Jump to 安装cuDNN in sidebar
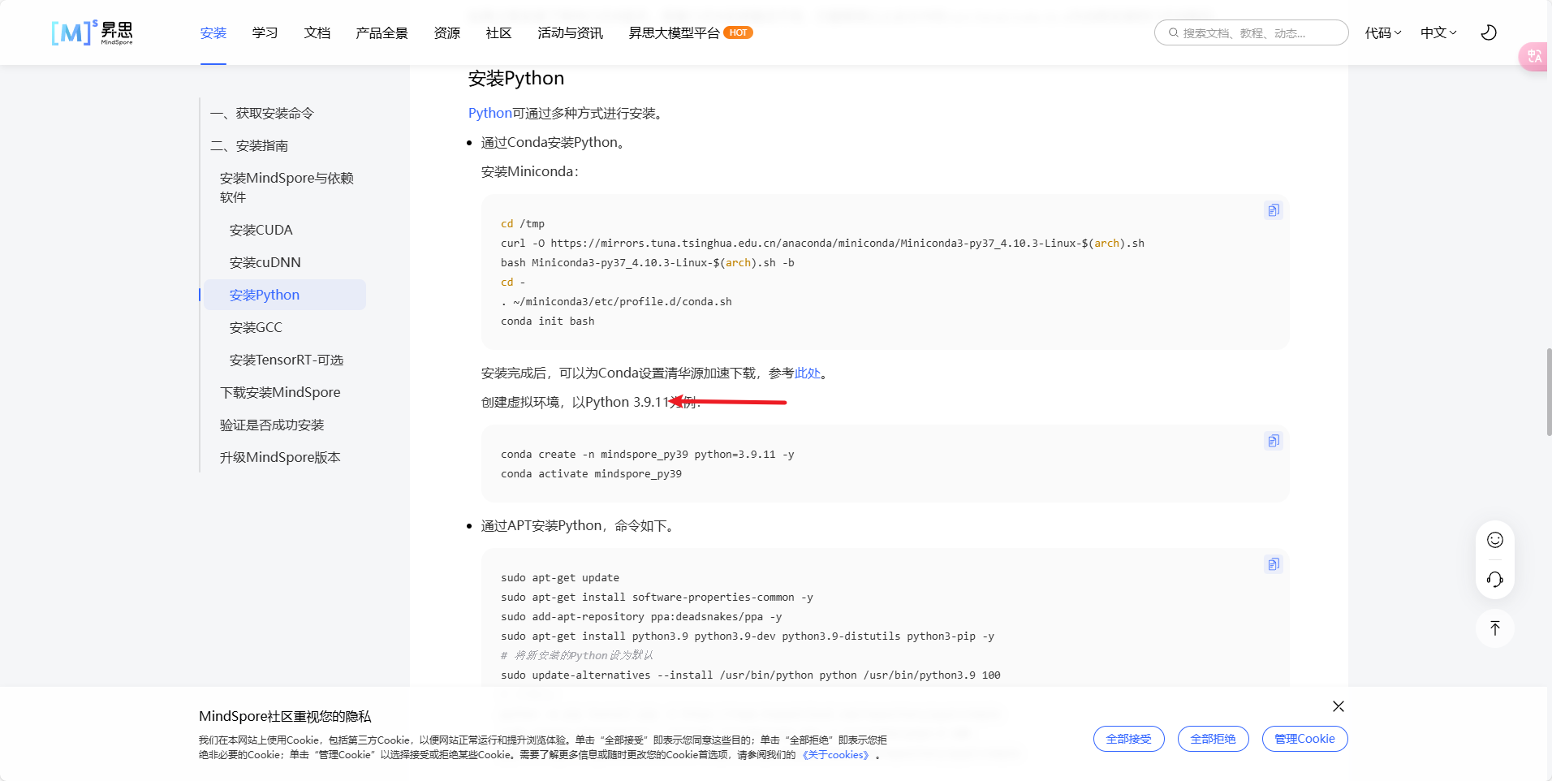 265,262
